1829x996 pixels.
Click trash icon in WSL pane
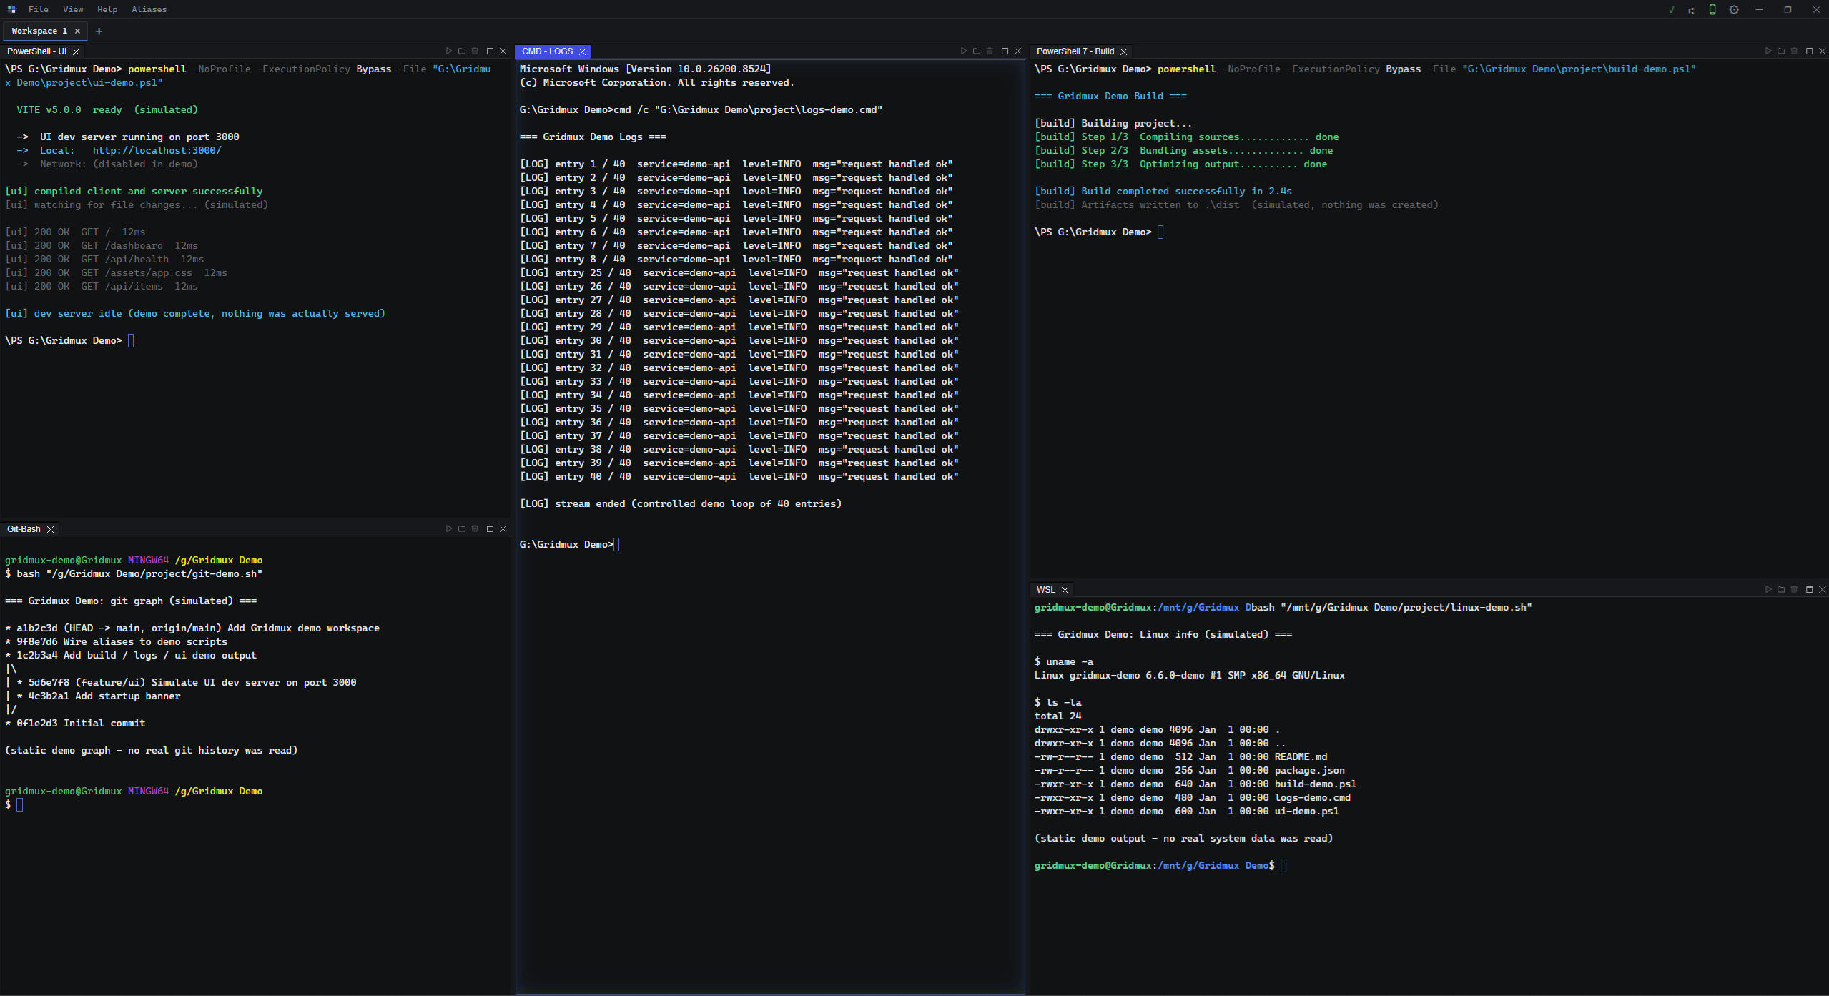click(x=1794, y=590)
